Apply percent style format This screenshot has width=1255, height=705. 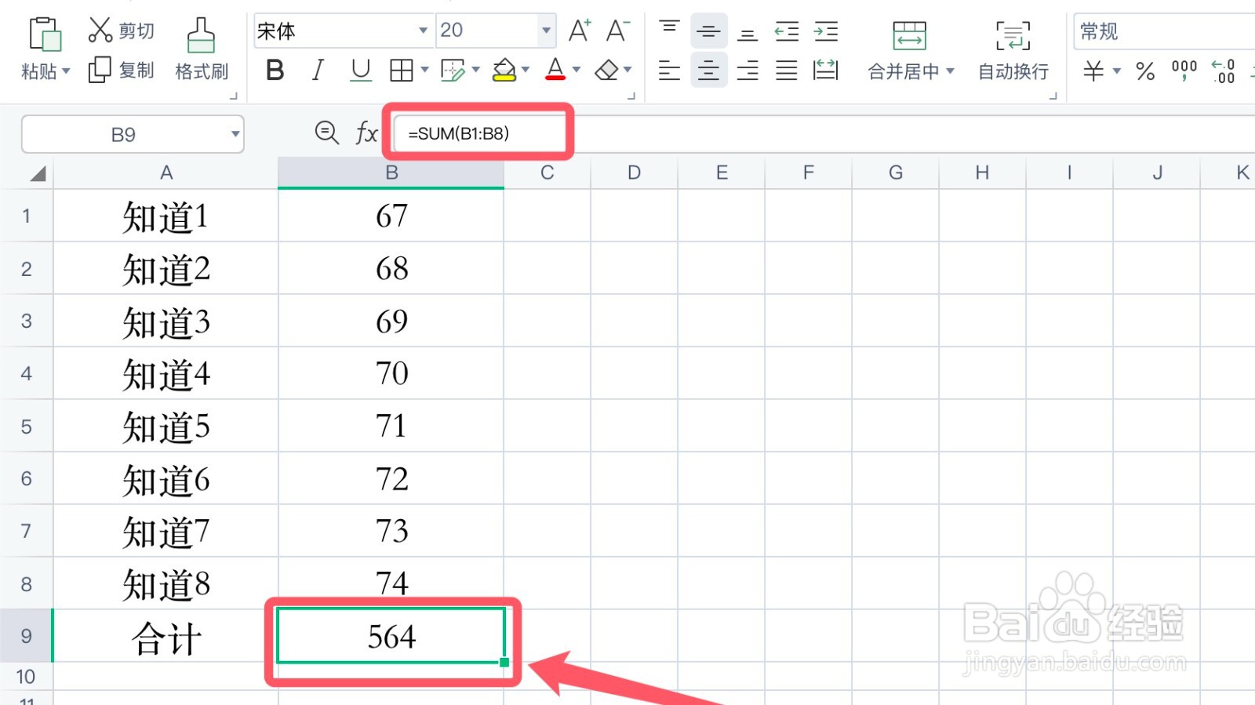pos(1145,71)
